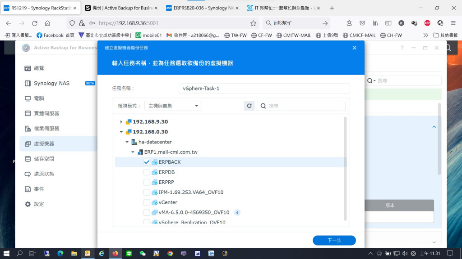Image resolution: width=462 pixels, height=259 pixels.
Task: Select the ha-datacenter building icon
Action: pos(134,142)
